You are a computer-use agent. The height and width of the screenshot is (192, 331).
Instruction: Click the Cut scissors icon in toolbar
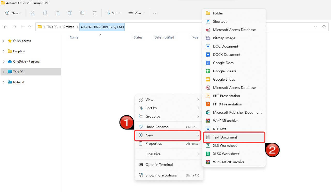click(33, 13)
